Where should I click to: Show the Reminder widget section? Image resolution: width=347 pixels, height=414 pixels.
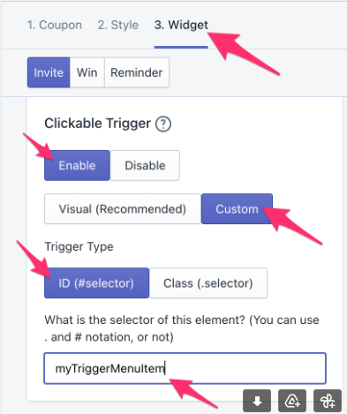137,72
